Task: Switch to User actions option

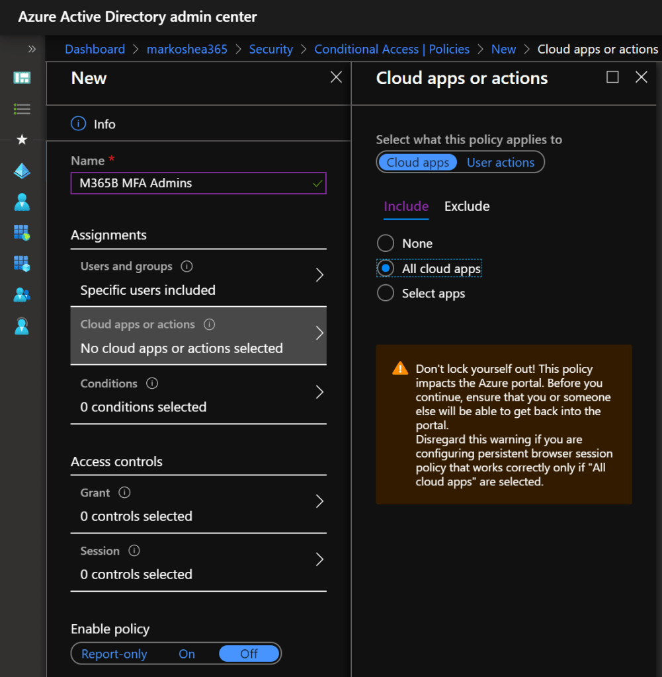Action: (x=501, y=163)
